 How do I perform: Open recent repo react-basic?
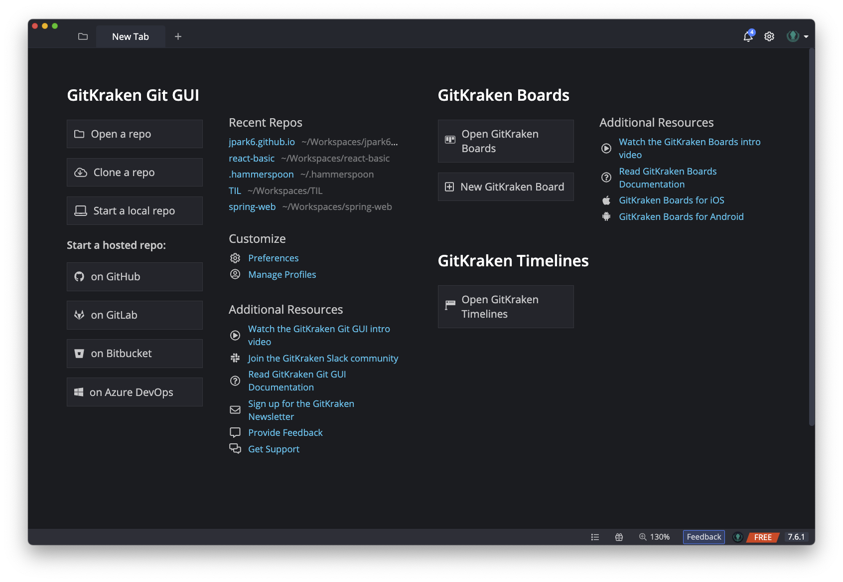pos(252,158)
